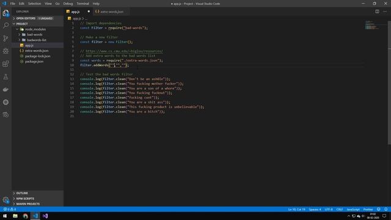391x220 pixels.
Task: Open the Explorer view in the activity bar
Action: click(5, 13)
